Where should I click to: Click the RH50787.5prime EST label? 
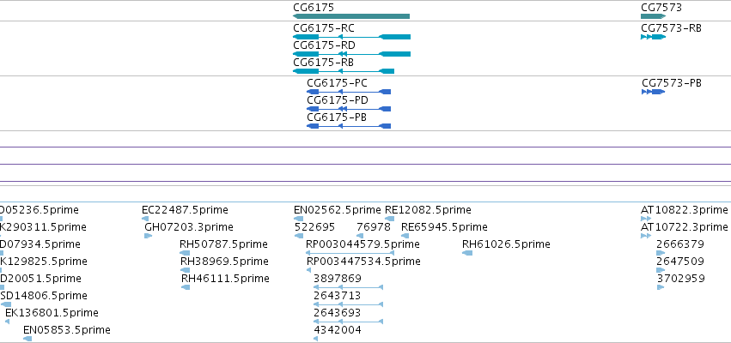224,244
